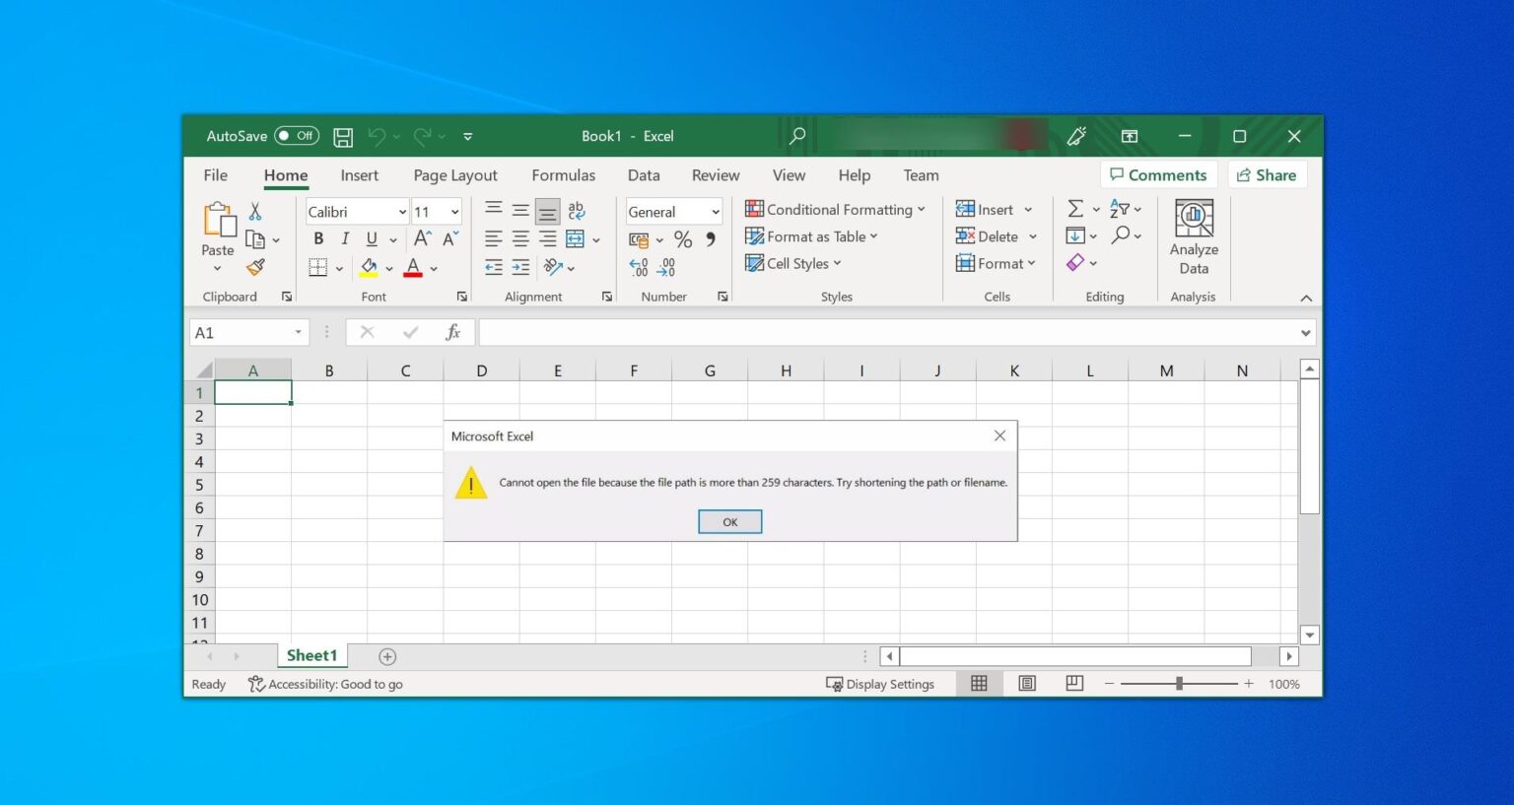Select the Sheet1 tab
Screen dimensions: 1514x805
point(311,654)
